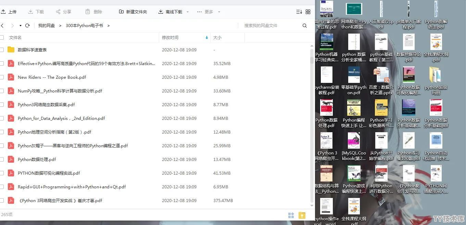Click the magnifier search icon
466x225 pixels.
(305, 26)
